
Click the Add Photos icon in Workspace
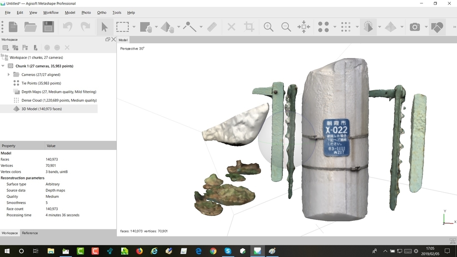click(16, 47)
